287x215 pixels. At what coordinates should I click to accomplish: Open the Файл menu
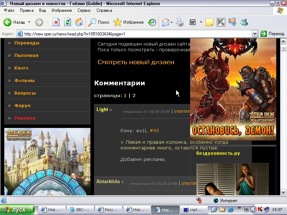coord(9,10)
